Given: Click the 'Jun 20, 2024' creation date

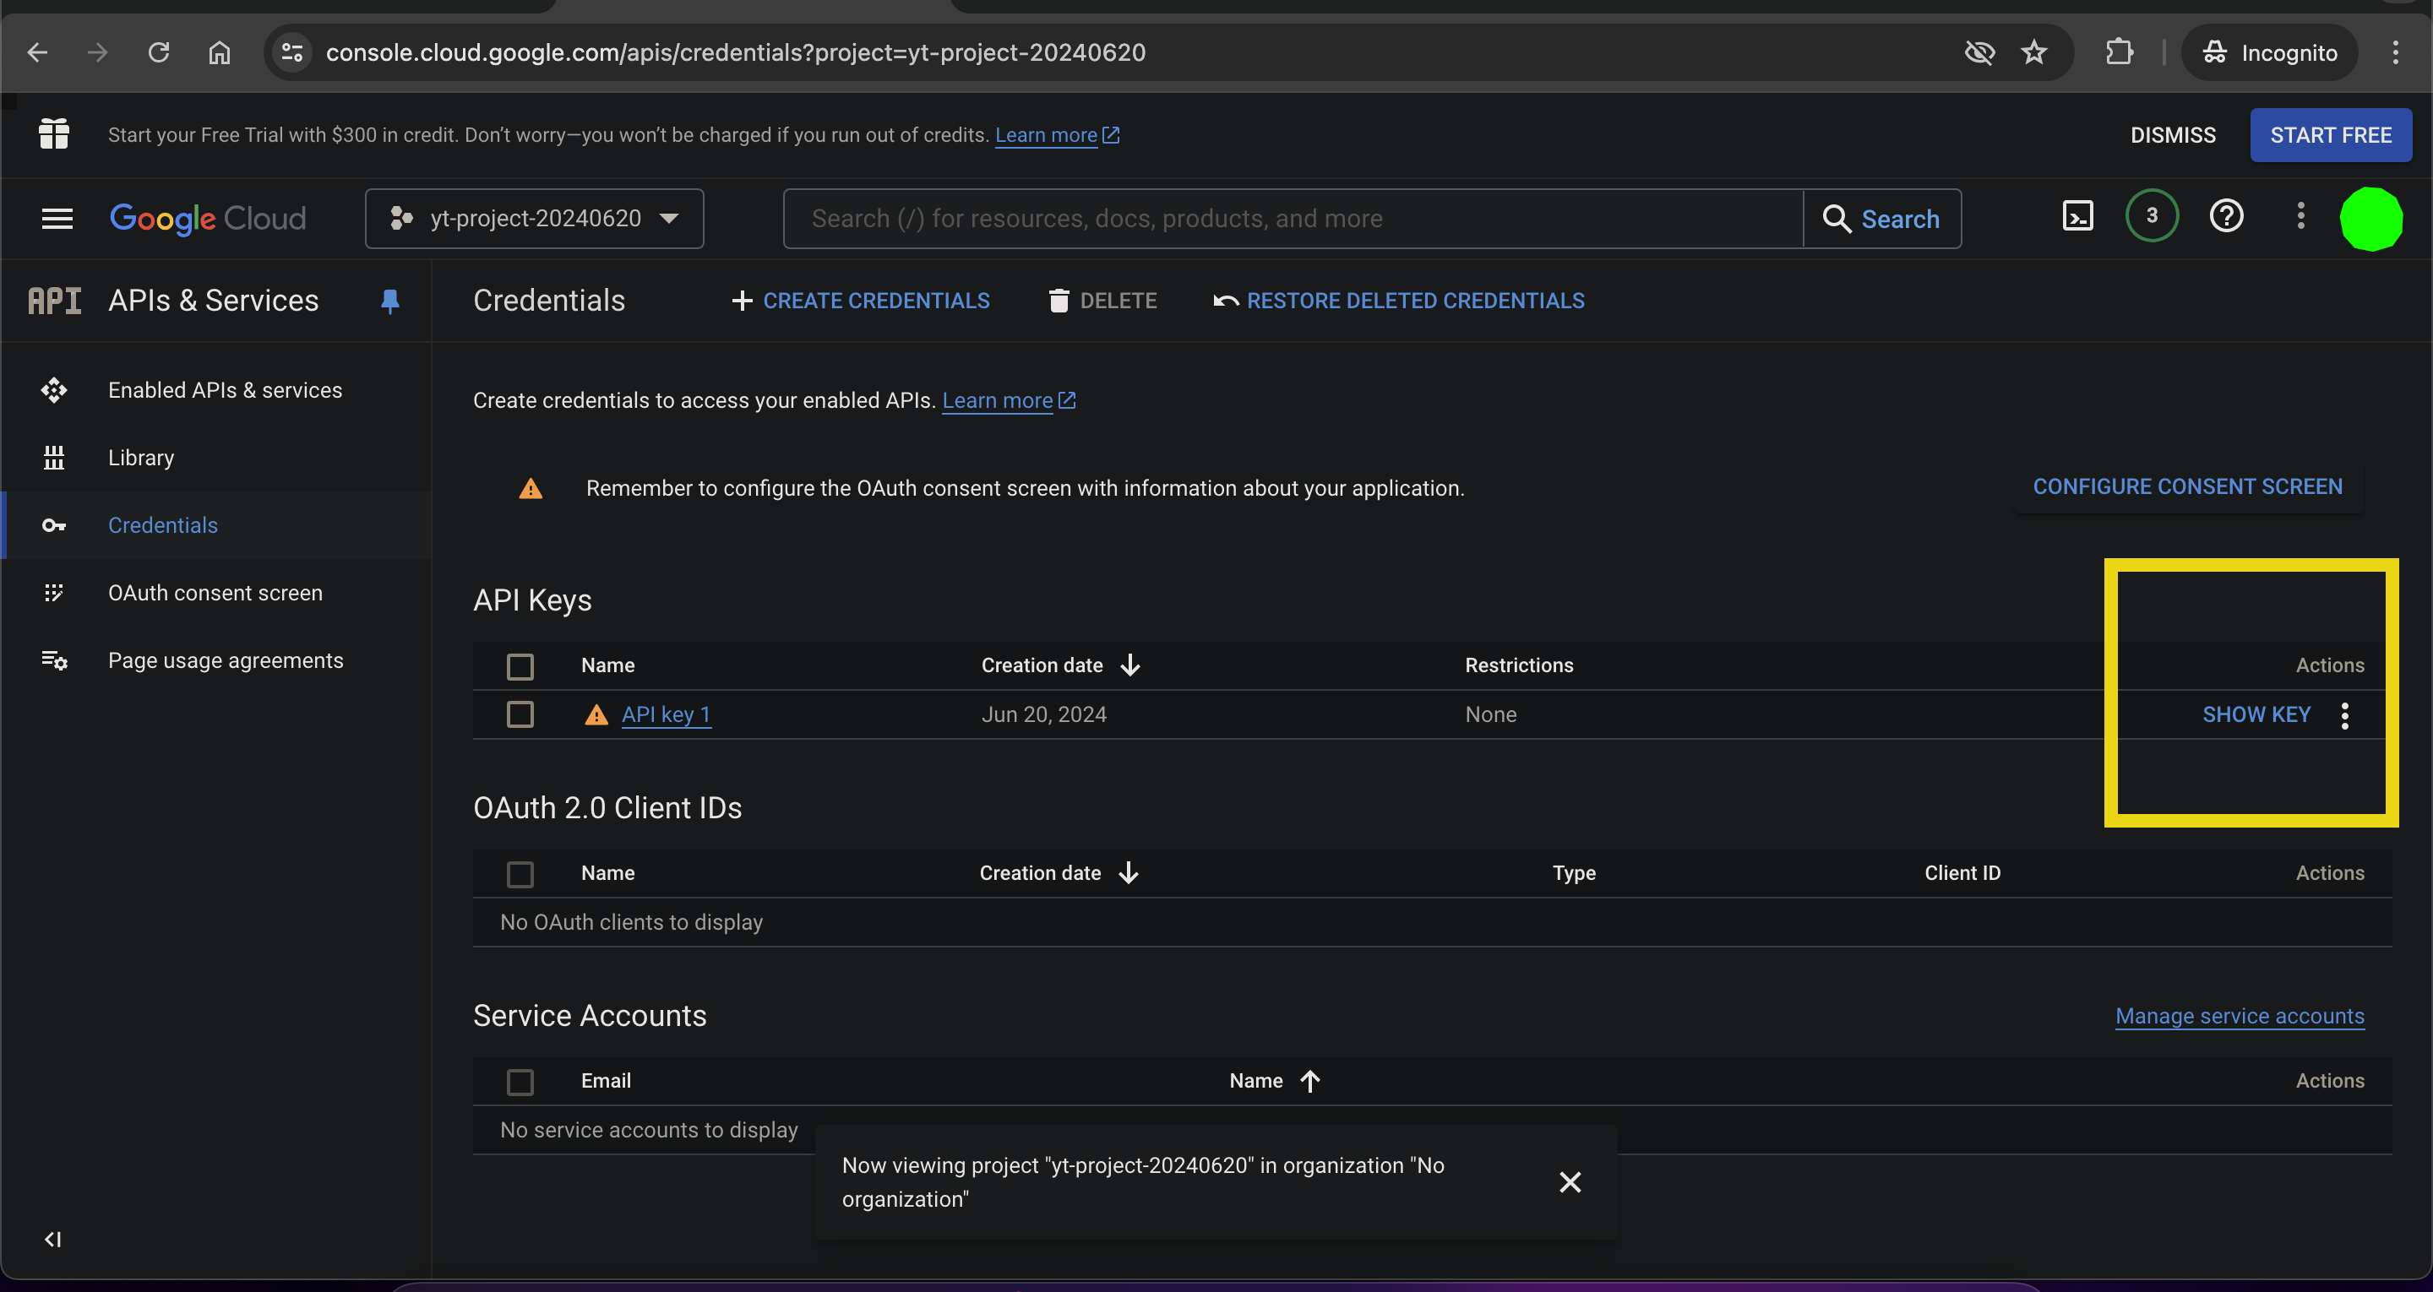Looking at the screenshot, I should (x=1043, y=715).
